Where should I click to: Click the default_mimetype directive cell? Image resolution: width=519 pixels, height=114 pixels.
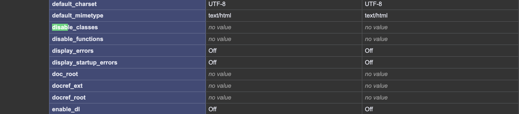(x=77, y=15)
